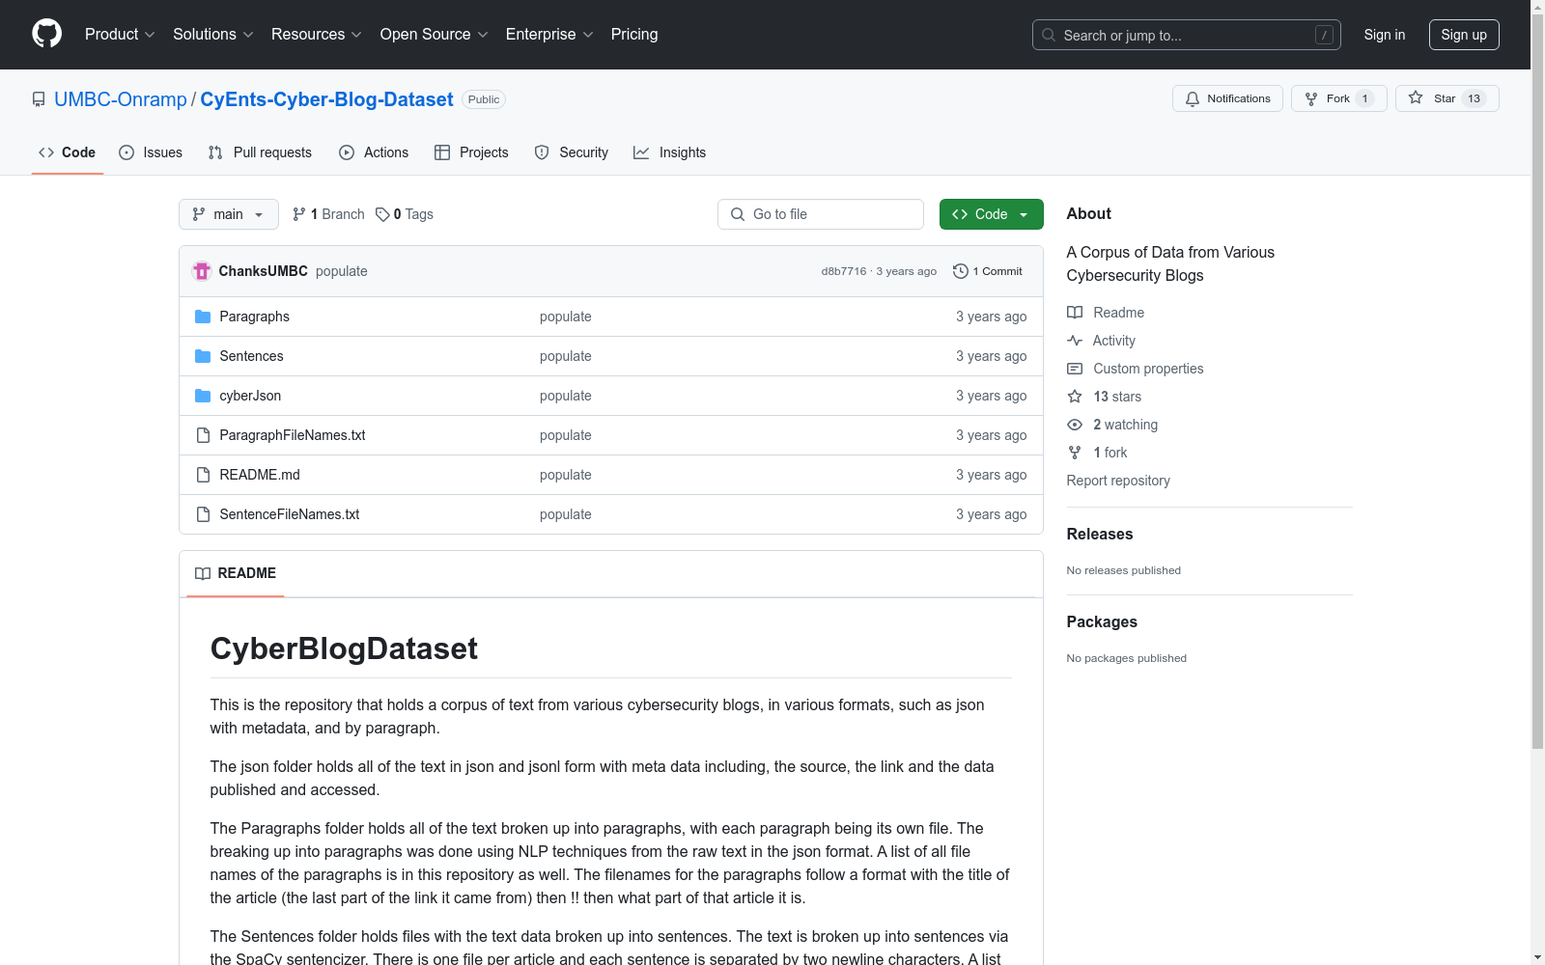
Task: Open the SentenceFileNames.txt file
Action: 290,514
